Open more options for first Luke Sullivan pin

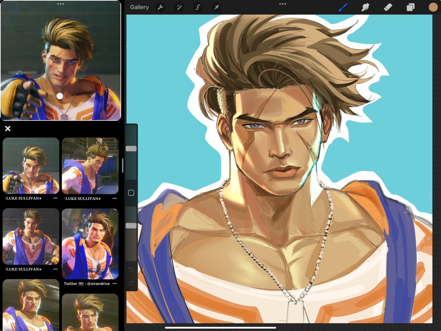click(55, 198)
